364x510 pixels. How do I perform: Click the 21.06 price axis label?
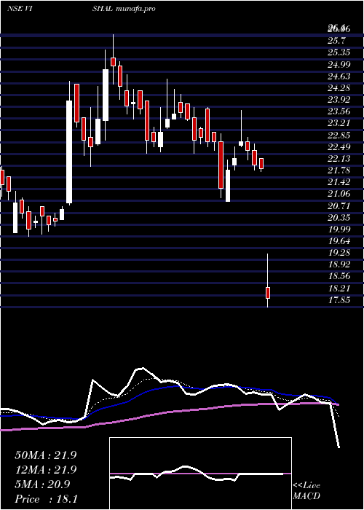(339, 194)
